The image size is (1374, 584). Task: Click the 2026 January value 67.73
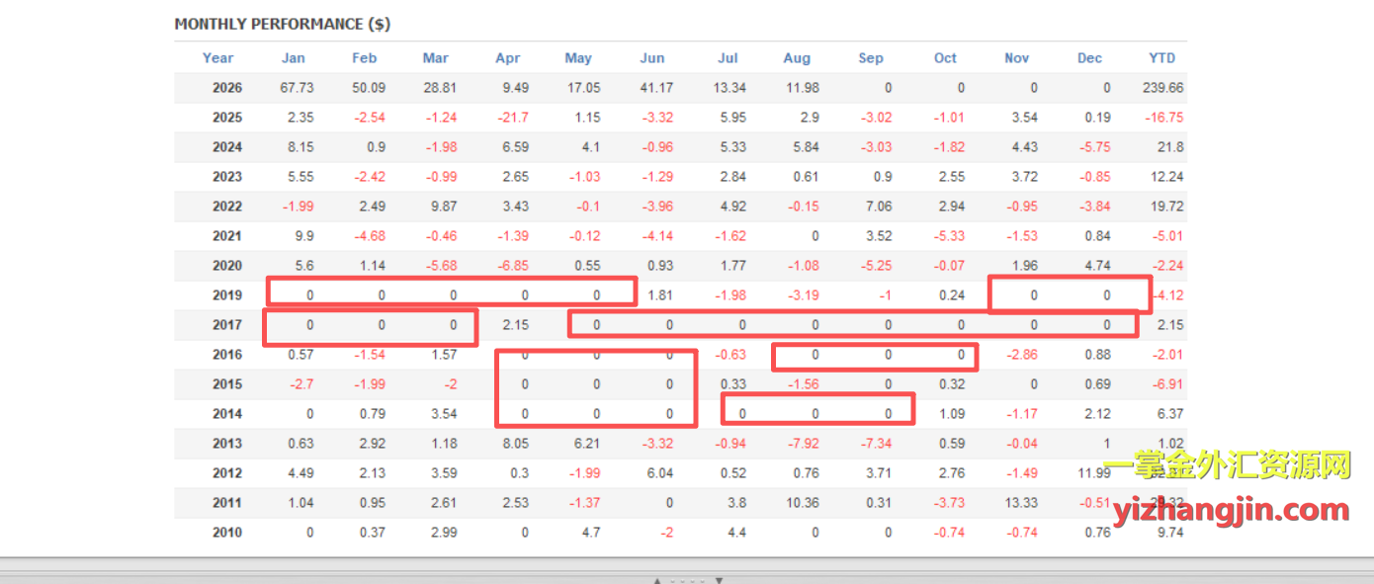click(x=297, y=87)
